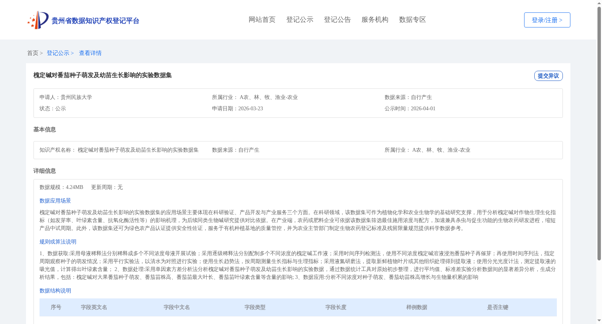602x324 pixels.
Task: Click the 登录/注册 button
Action: pos(547,20)
